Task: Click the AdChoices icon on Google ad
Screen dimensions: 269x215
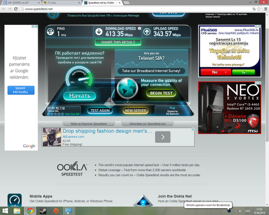Action: tap(33, 26)
